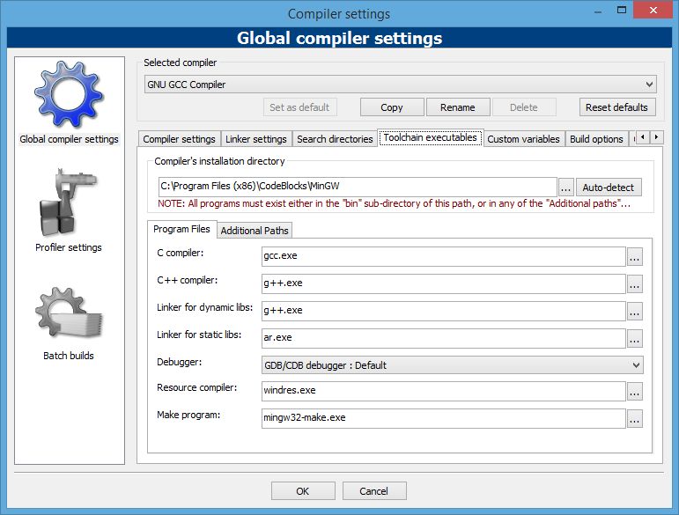Click the 'Global compiler settings' header banner
The image size is (679, 515).
[340, 38]
